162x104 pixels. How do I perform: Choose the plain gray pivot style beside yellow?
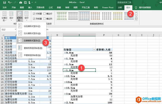coord(107,16)
